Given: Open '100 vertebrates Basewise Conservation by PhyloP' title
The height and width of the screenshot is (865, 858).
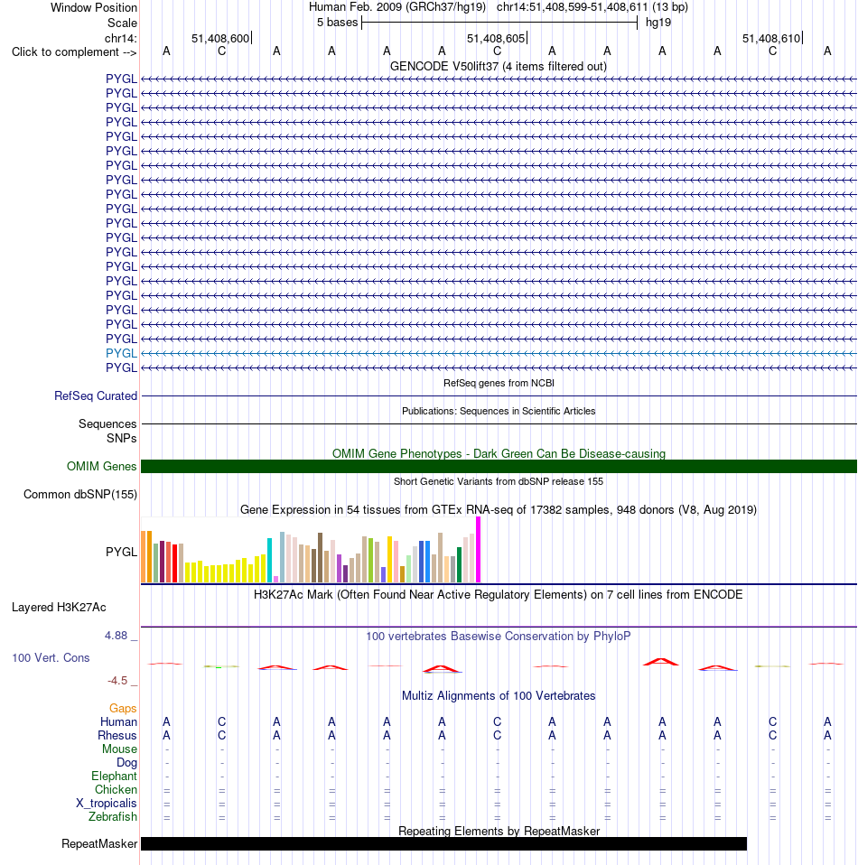Looking at the screenshot, I should click(499, 636).
